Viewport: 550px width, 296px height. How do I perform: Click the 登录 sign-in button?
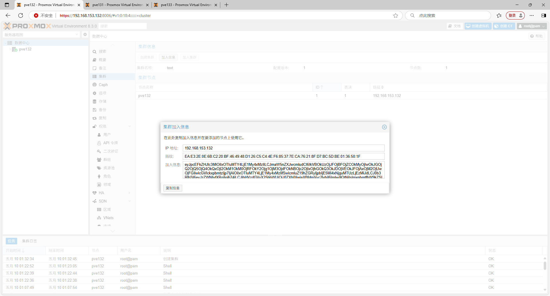pyautogui.click(x=515, y=15)
